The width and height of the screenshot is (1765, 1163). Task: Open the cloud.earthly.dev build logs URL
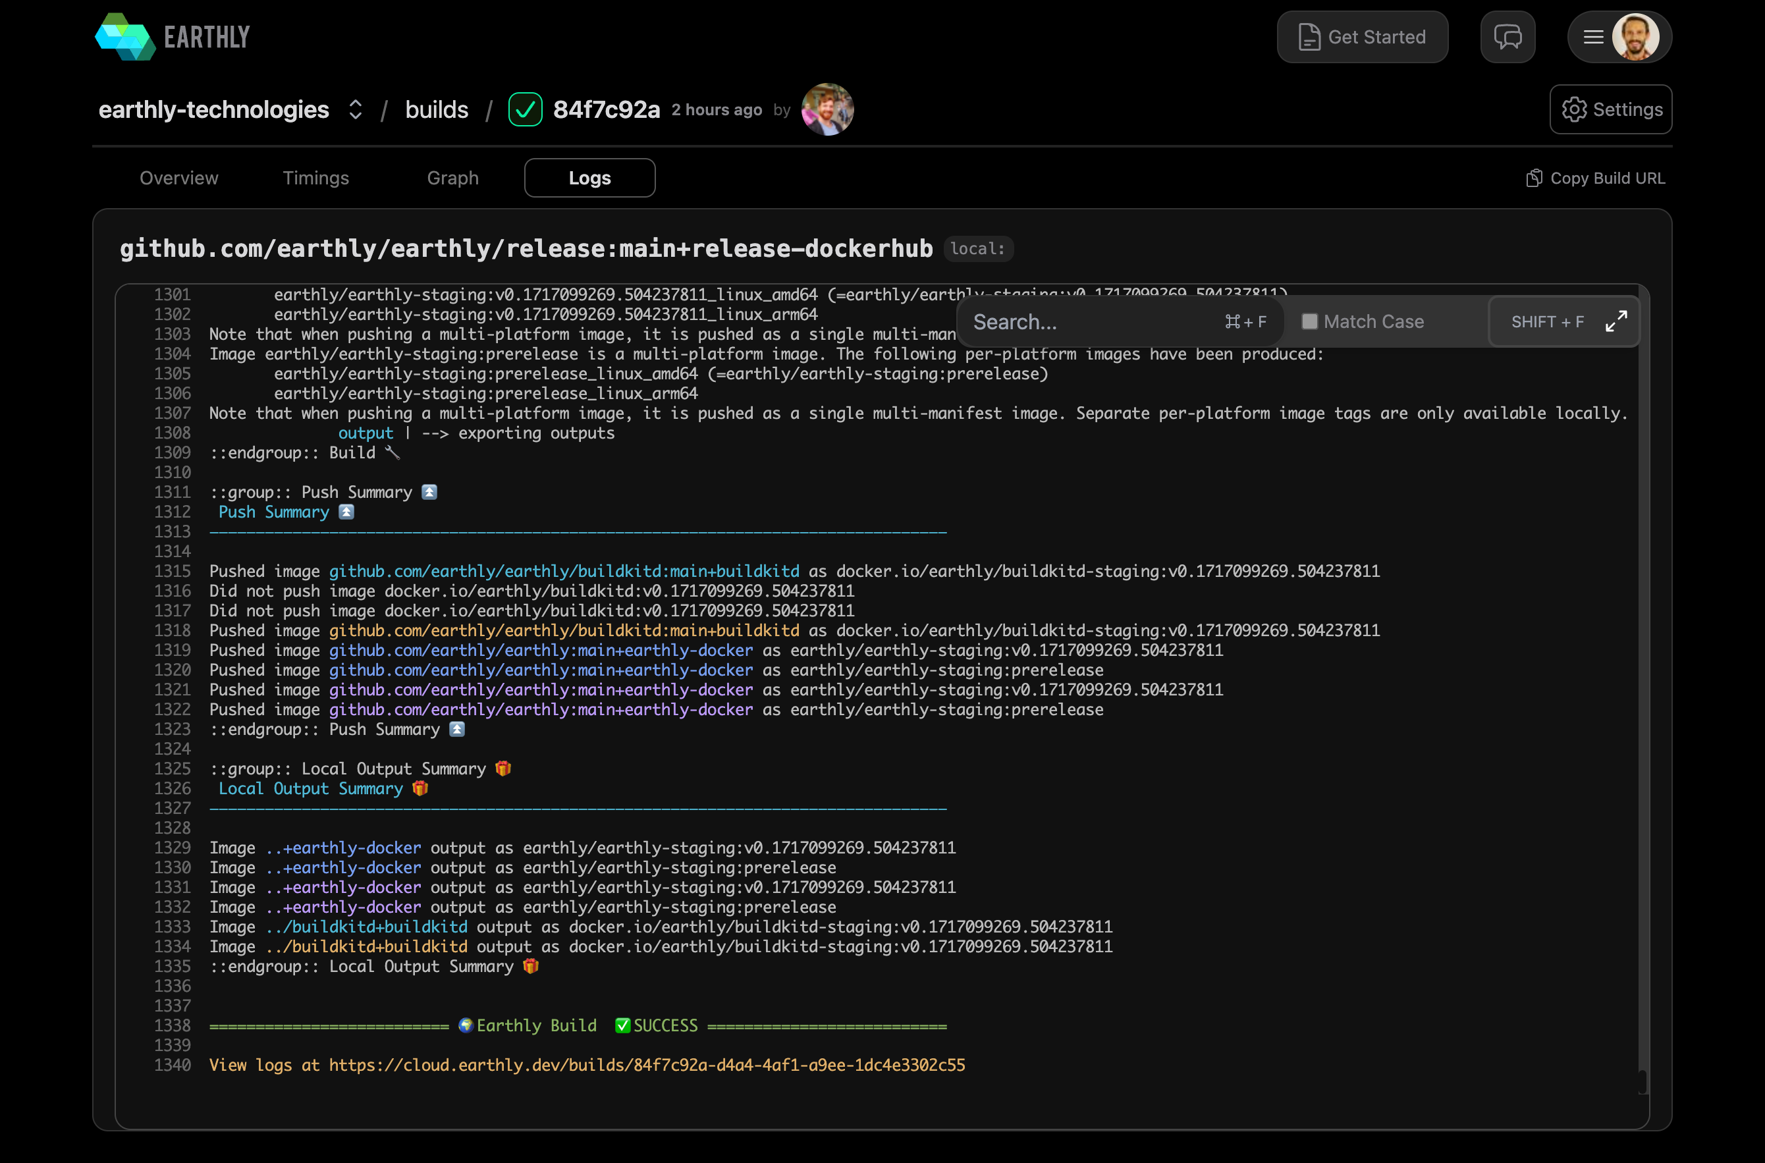point(647,1065)
